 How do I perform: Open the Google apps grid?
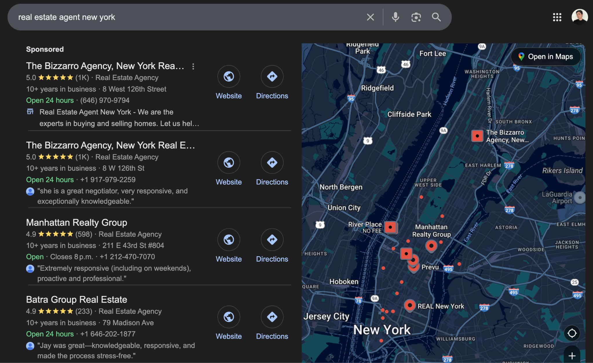(557, 17)
